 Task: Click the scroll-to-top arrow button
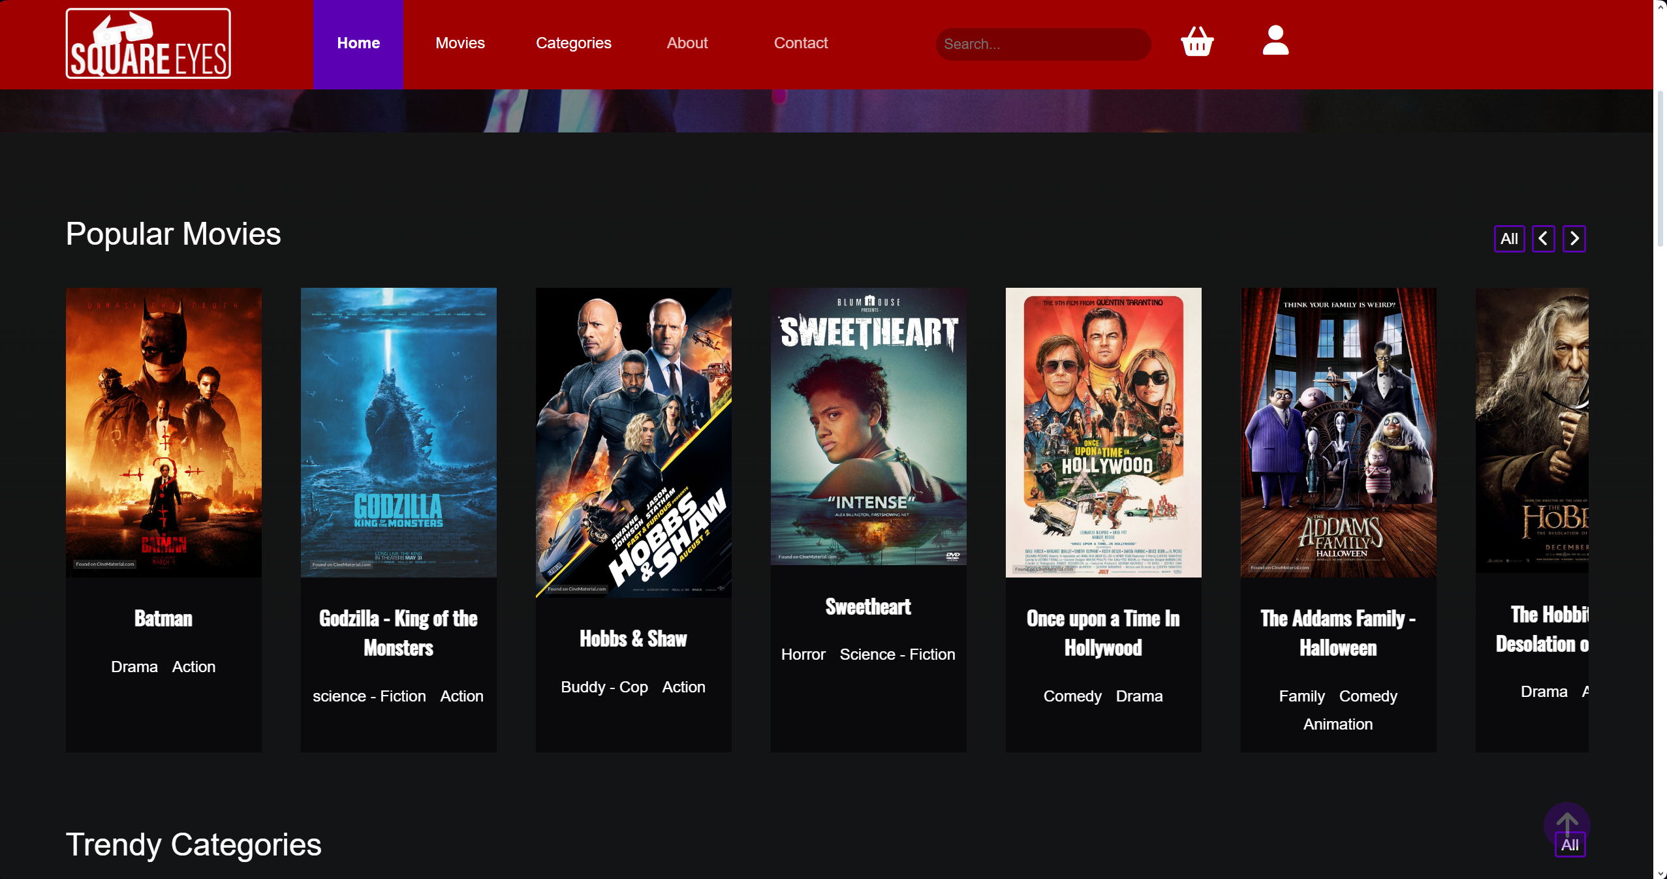1567,824
